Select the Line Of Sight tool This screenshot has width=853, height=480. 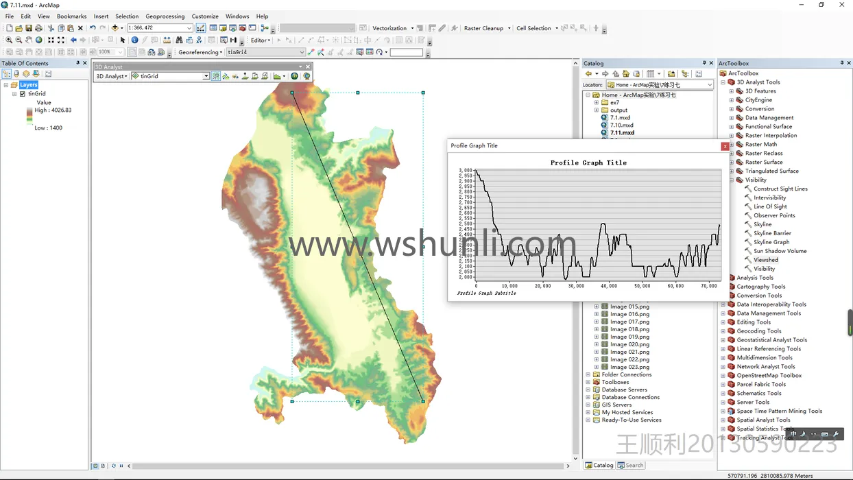pyautogui.click(x=770, y=206)
